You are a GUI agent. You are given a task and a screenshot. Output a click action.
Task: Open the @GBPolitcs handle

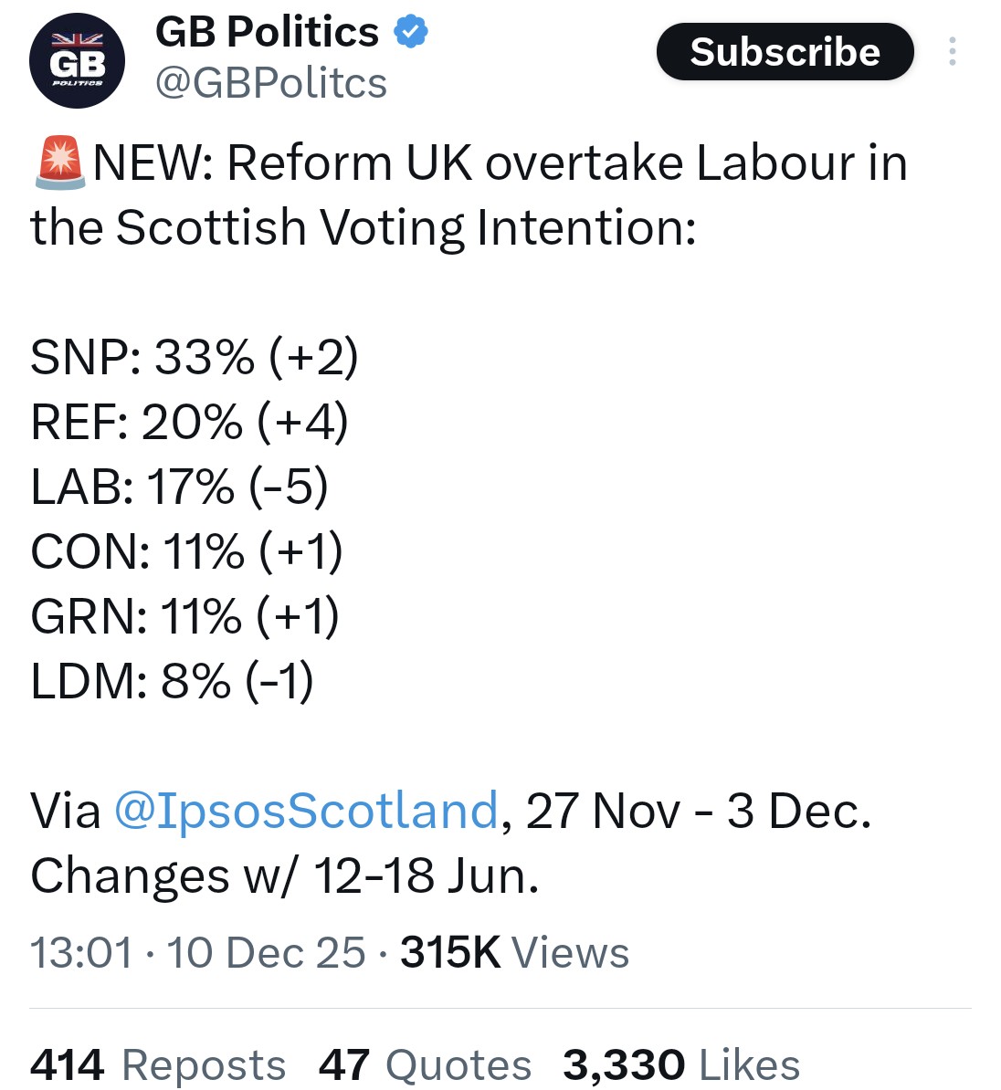click(x=271, y=83)
